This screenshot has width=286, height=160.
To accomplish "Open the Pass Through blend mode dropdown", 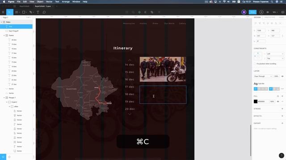I will [263, 76].
